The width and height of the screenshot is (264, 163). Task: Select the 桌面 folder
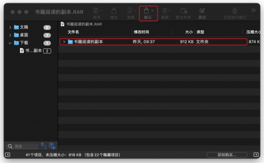pos(21,35)
